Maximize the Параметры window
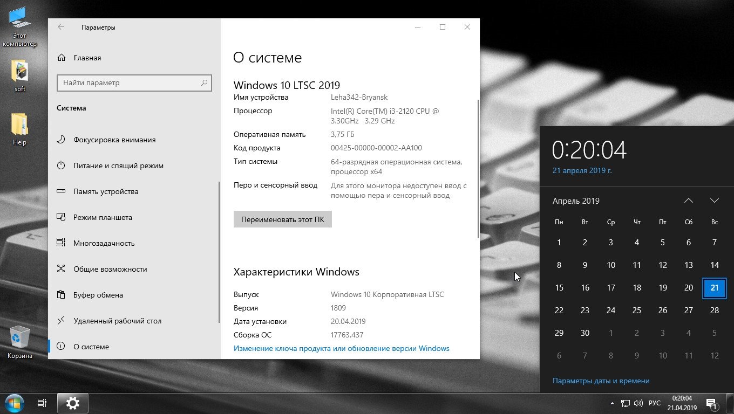 443,27
